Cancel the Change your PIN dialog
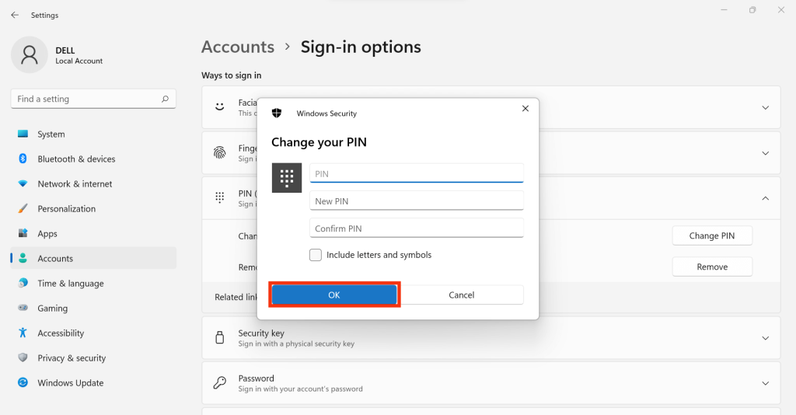The width and height of the screenshot is (796, 415). click(462, 295)
